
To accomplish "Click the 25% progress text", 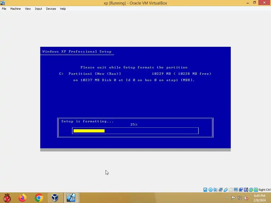I will coord(134,124).
